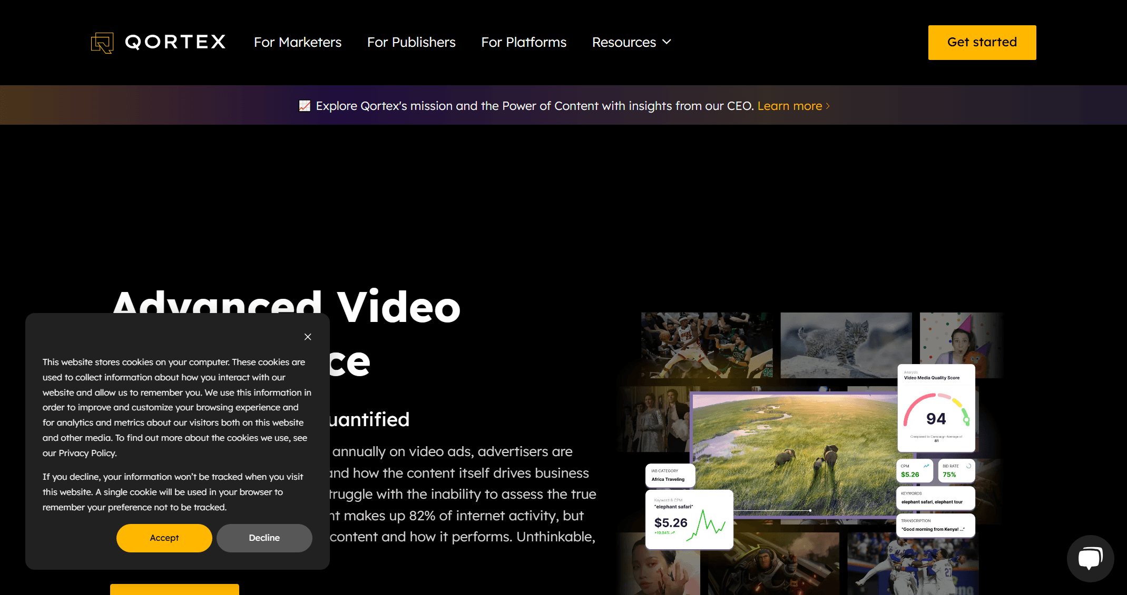The width and height of the screenshot is (1127, 595).
Task: Click the chart emoji in announcement banner
Action: pos(305,106)
